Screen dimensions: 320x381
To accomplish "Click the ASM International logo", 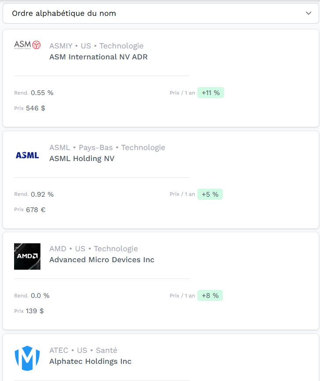I will tap(27, 45).
